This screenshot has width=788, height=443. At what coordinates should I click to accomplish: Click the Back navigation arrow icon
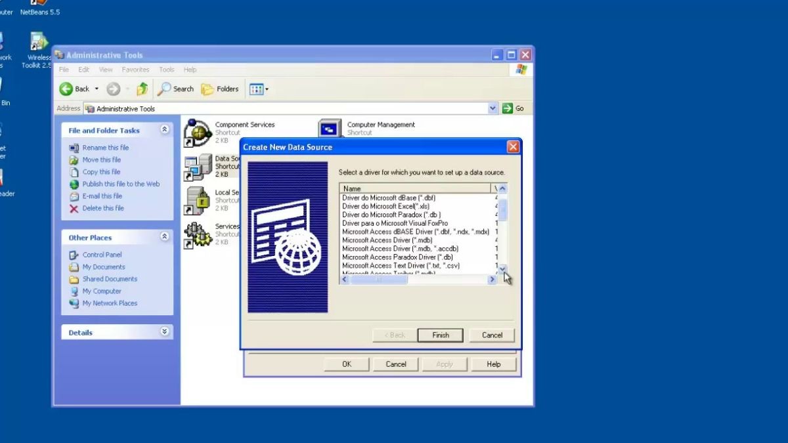click(x=67, y=89)
